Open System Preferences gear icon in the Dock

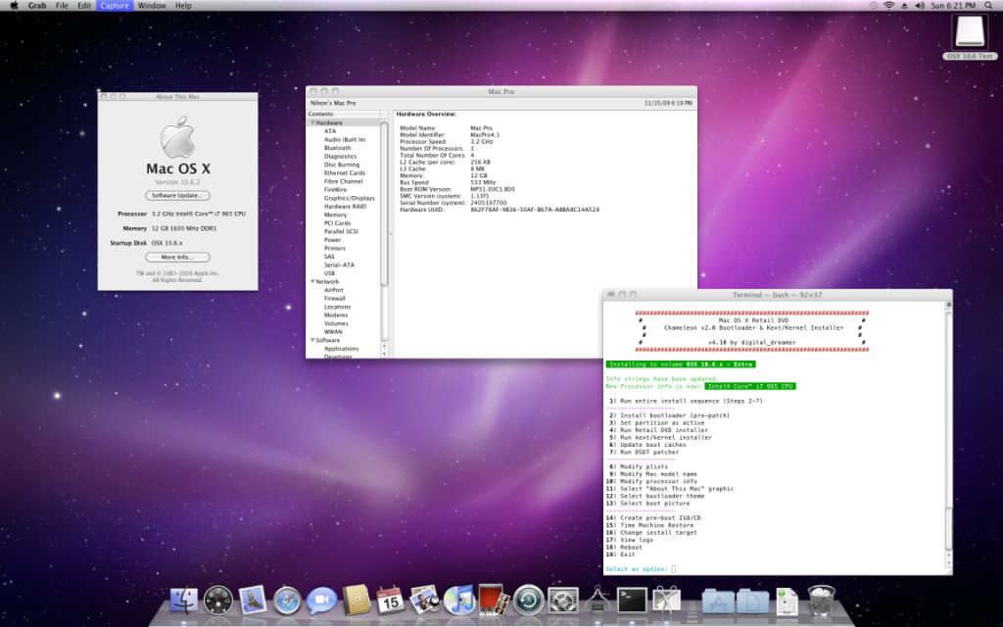tap(563, 601)
